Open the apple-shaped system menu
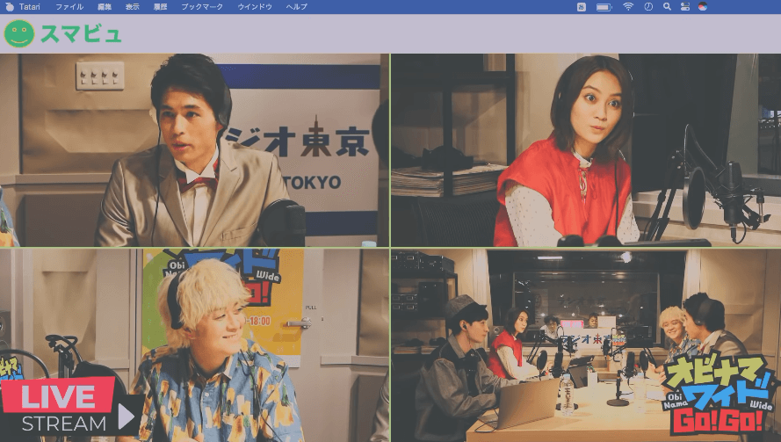 (9, 6)
